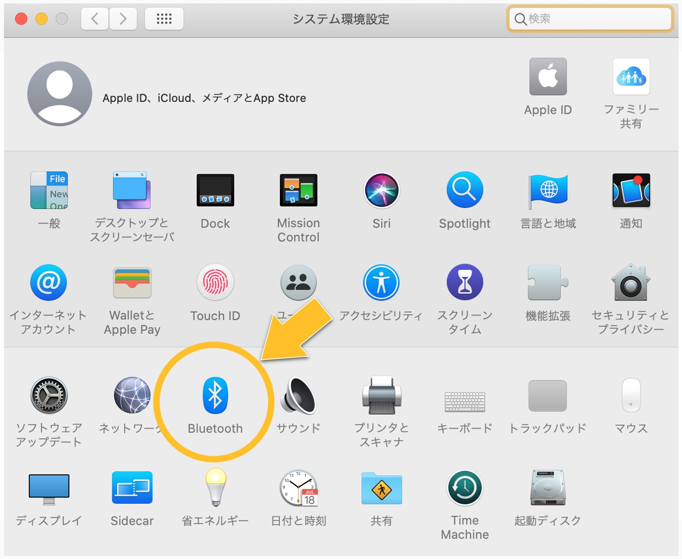The image size is (682, 559).
Task: Open Mission Control preferences
Action: click(x=298, y=190)
